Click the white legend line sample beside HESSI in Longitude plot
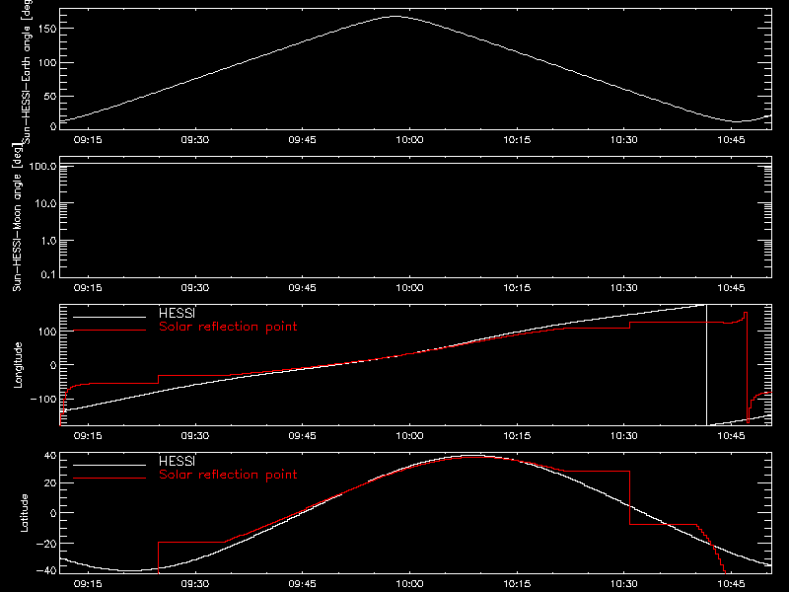 pyautogui.click(x=109, y=317)
